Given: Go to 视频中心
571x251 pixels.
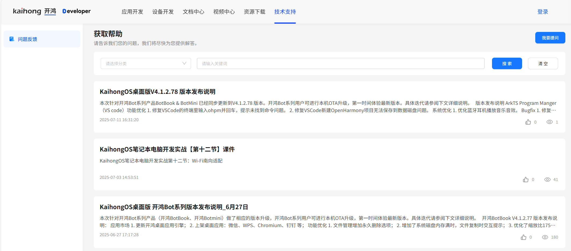Looking at the screenshot, I should pos(224,12).
